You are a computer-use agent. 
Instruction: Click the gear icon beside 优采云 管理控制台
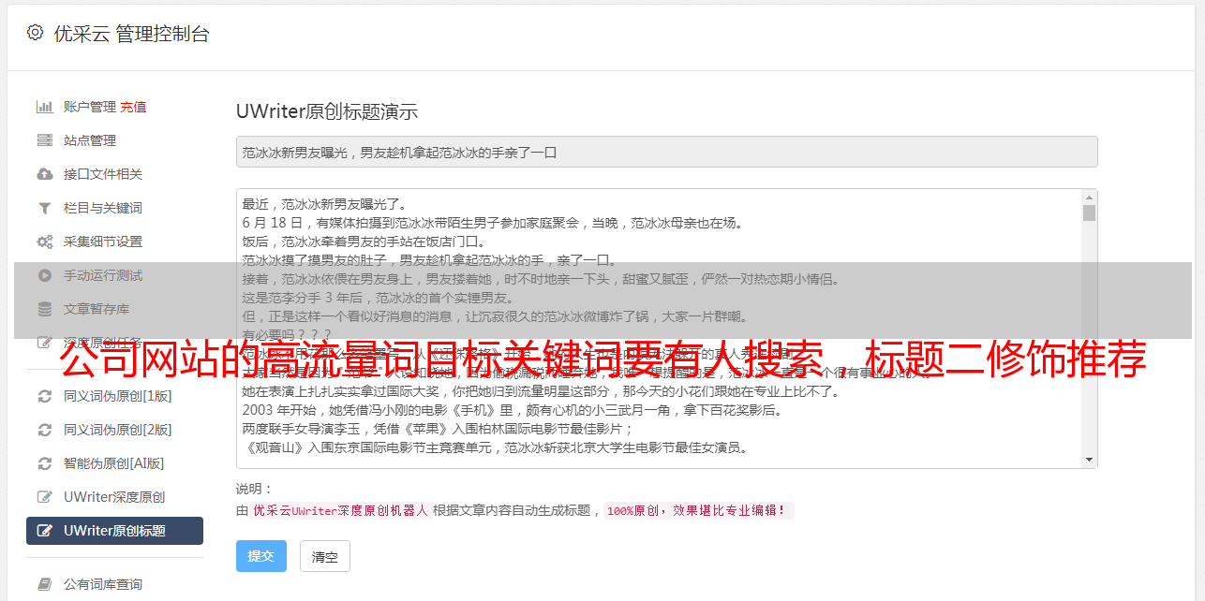[x=35, y=33]
